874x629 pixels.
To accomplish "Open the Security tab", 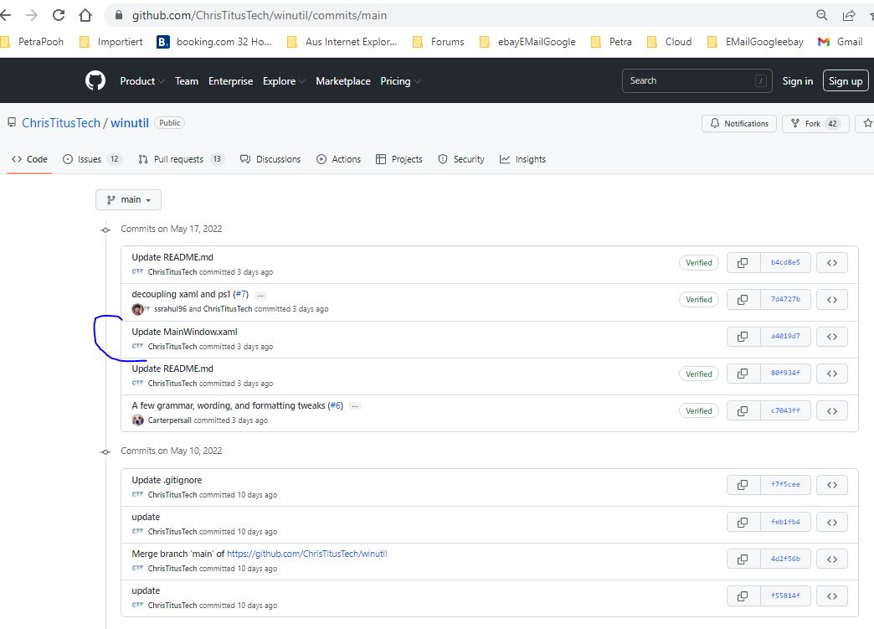I will coord(461,159).
